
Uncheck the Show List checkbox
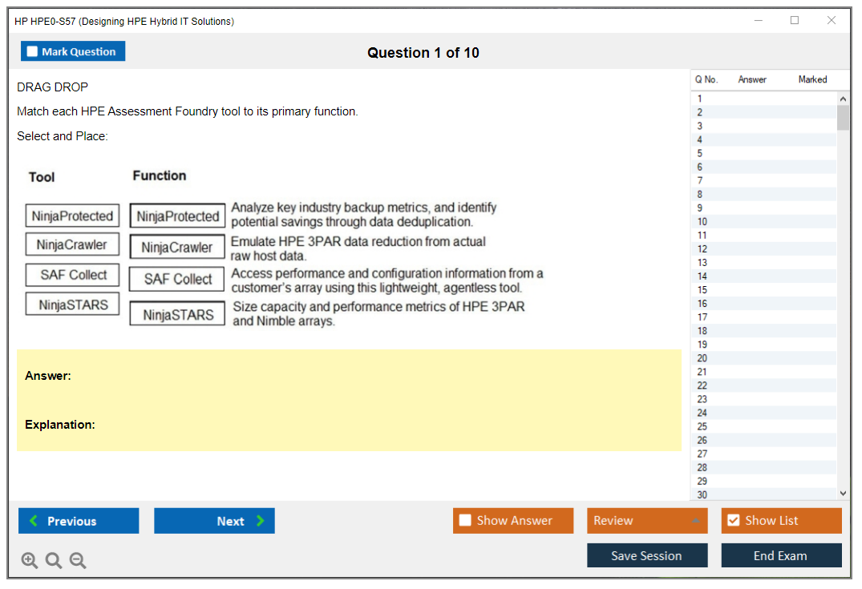[733, 521]
